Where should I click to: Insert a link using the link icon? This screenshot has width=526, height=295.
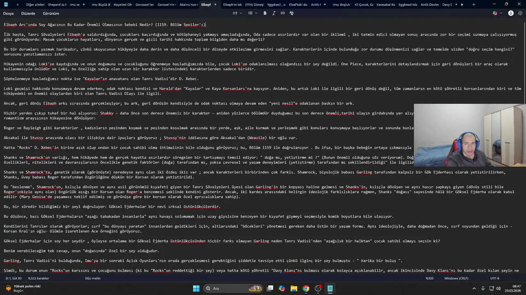(x=283, y=13)
